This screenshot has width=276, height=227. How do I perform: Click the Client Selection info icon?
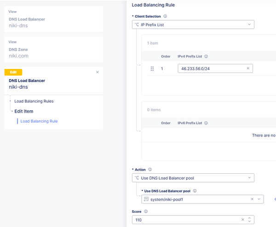coord(165,16)
